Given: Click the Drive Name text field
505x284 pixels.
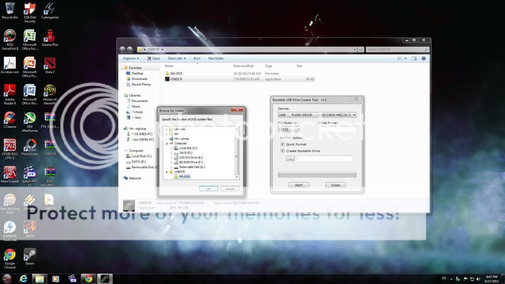Looking at the screenshot, I should point(337,129).
